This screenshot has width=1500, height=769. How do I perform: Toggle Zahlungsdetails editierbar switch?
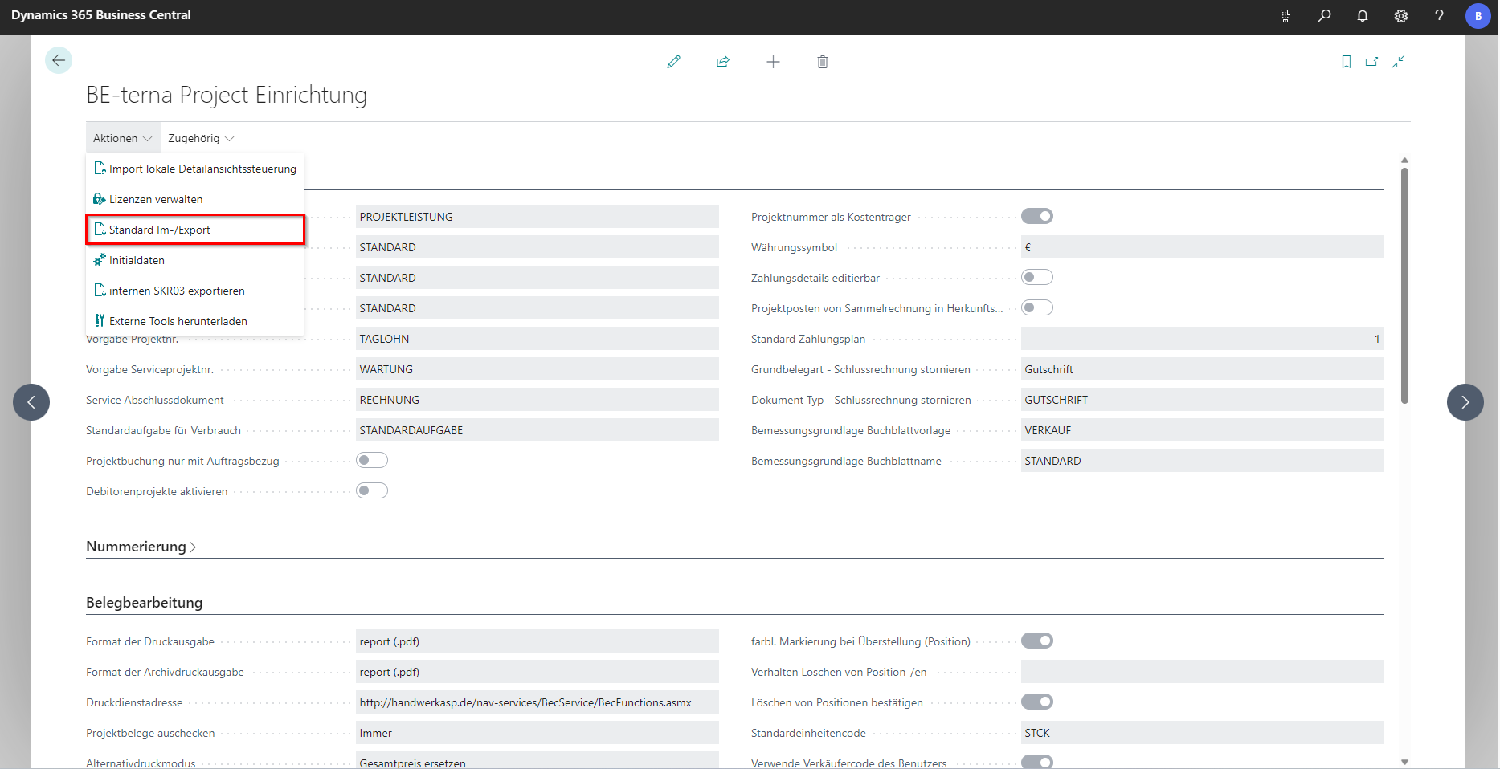tap(1037, 277)
